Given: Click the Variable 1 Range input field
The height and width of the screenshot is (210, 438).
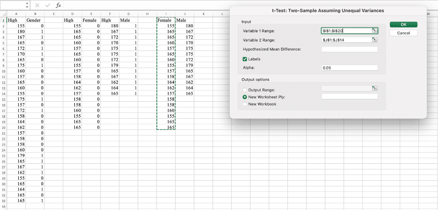Looking at the screenshot, I should tap(346, 31).
